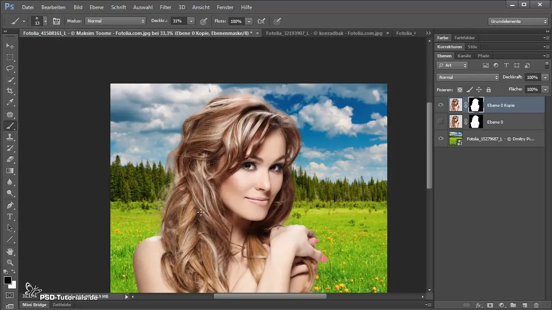Image resolution: width=552 pixels, height=310 pixels.
Task: Show the Ebene 0 layer
Action: pyautogui.click(x=440, y=122)
